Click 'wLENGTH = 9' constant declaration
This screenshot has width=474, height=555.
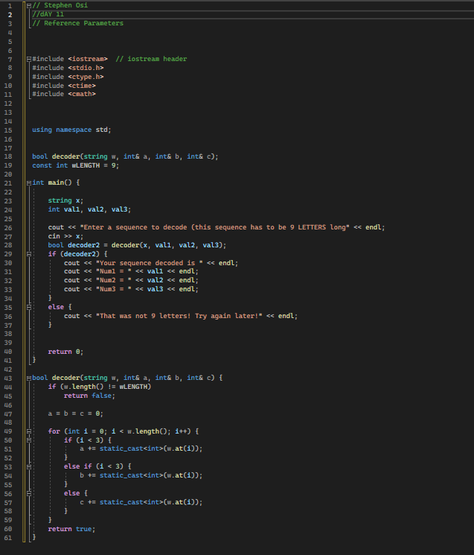point(94,165)
